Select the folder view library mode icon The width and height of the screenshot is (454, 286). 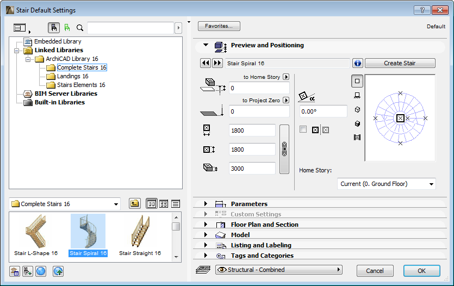click(54, 28)
